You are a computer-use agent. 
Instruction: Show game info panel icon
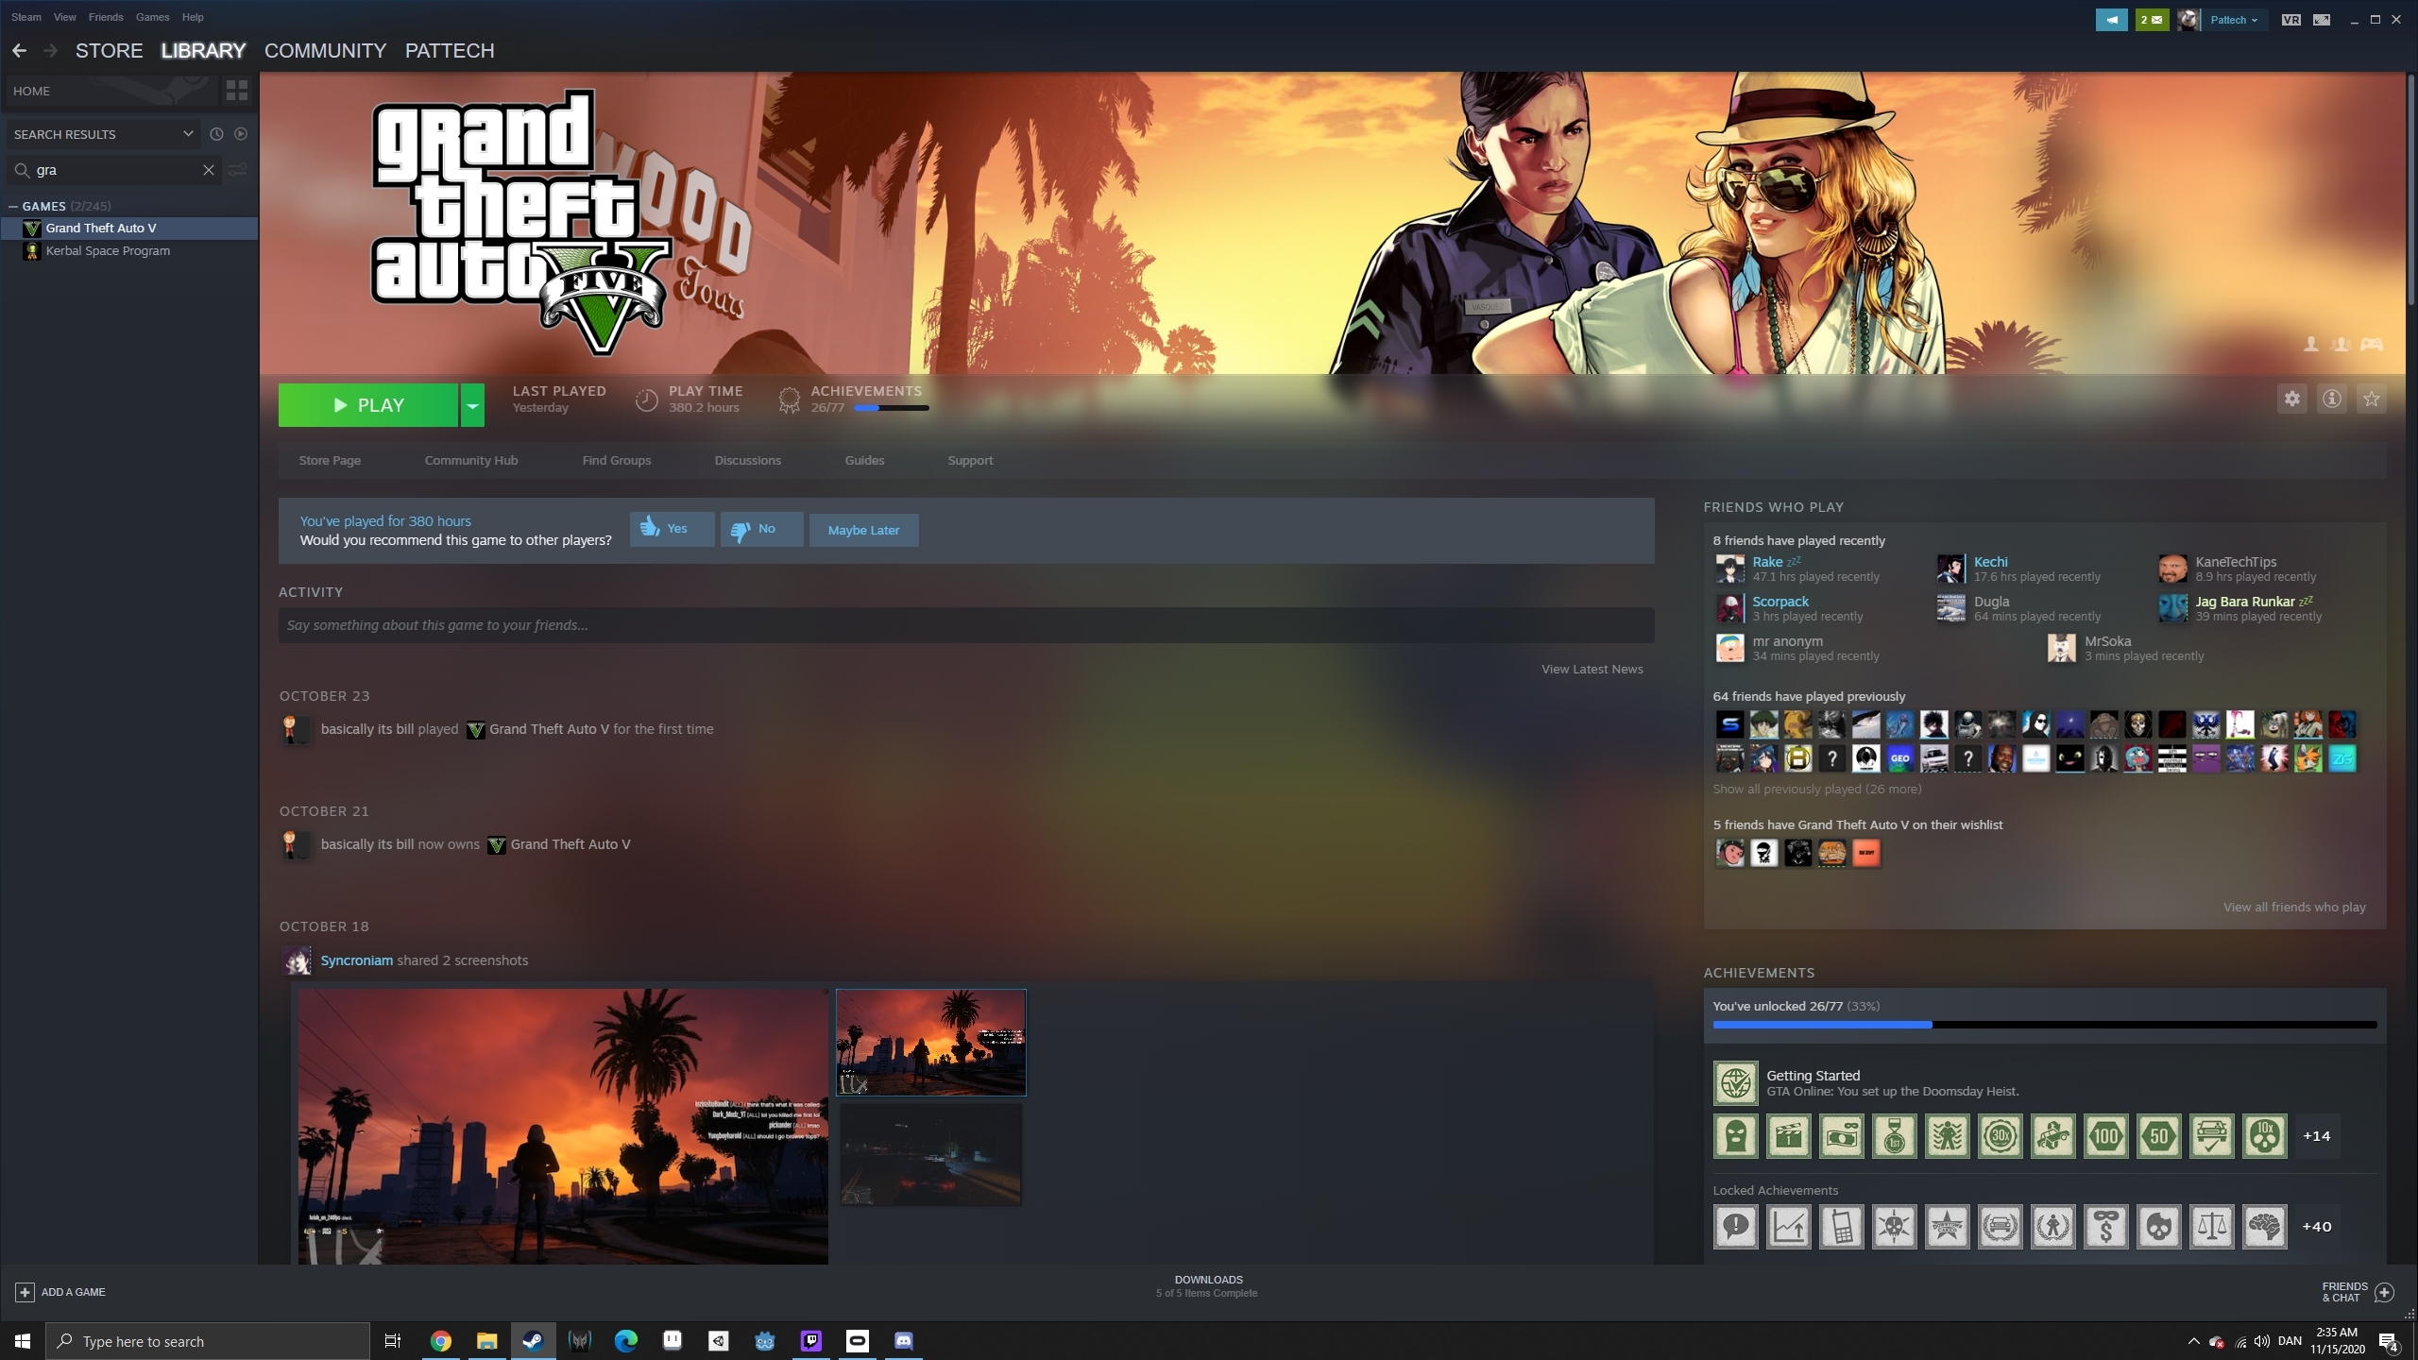point(2332,399)
